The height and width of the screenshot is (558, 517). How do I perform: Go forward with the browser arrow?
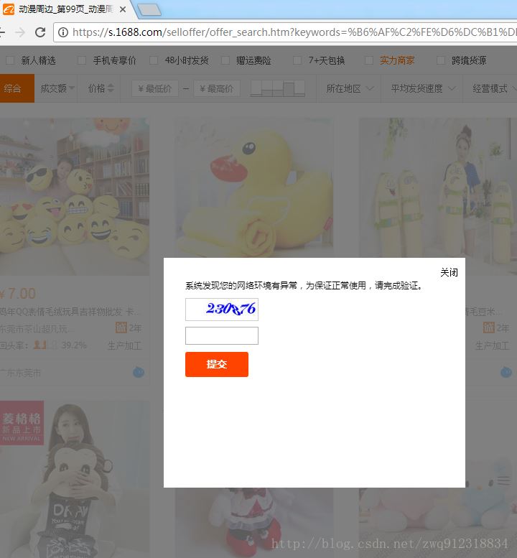pyautogui.click(x=20, y=32)
